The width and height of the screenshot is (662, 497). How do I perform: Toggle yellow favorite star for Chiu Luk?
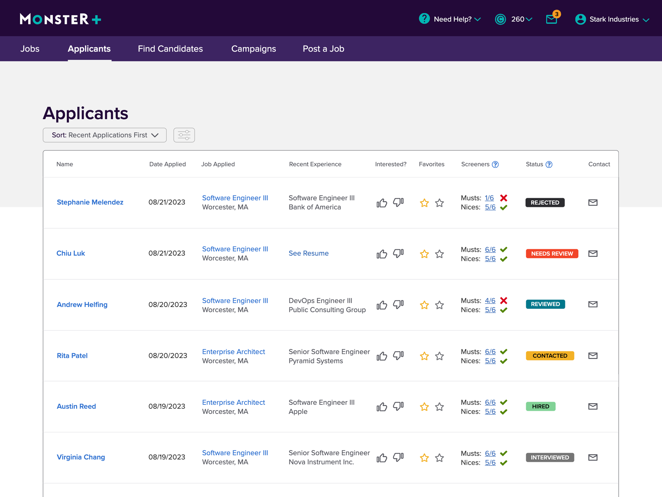coord(424,254)
